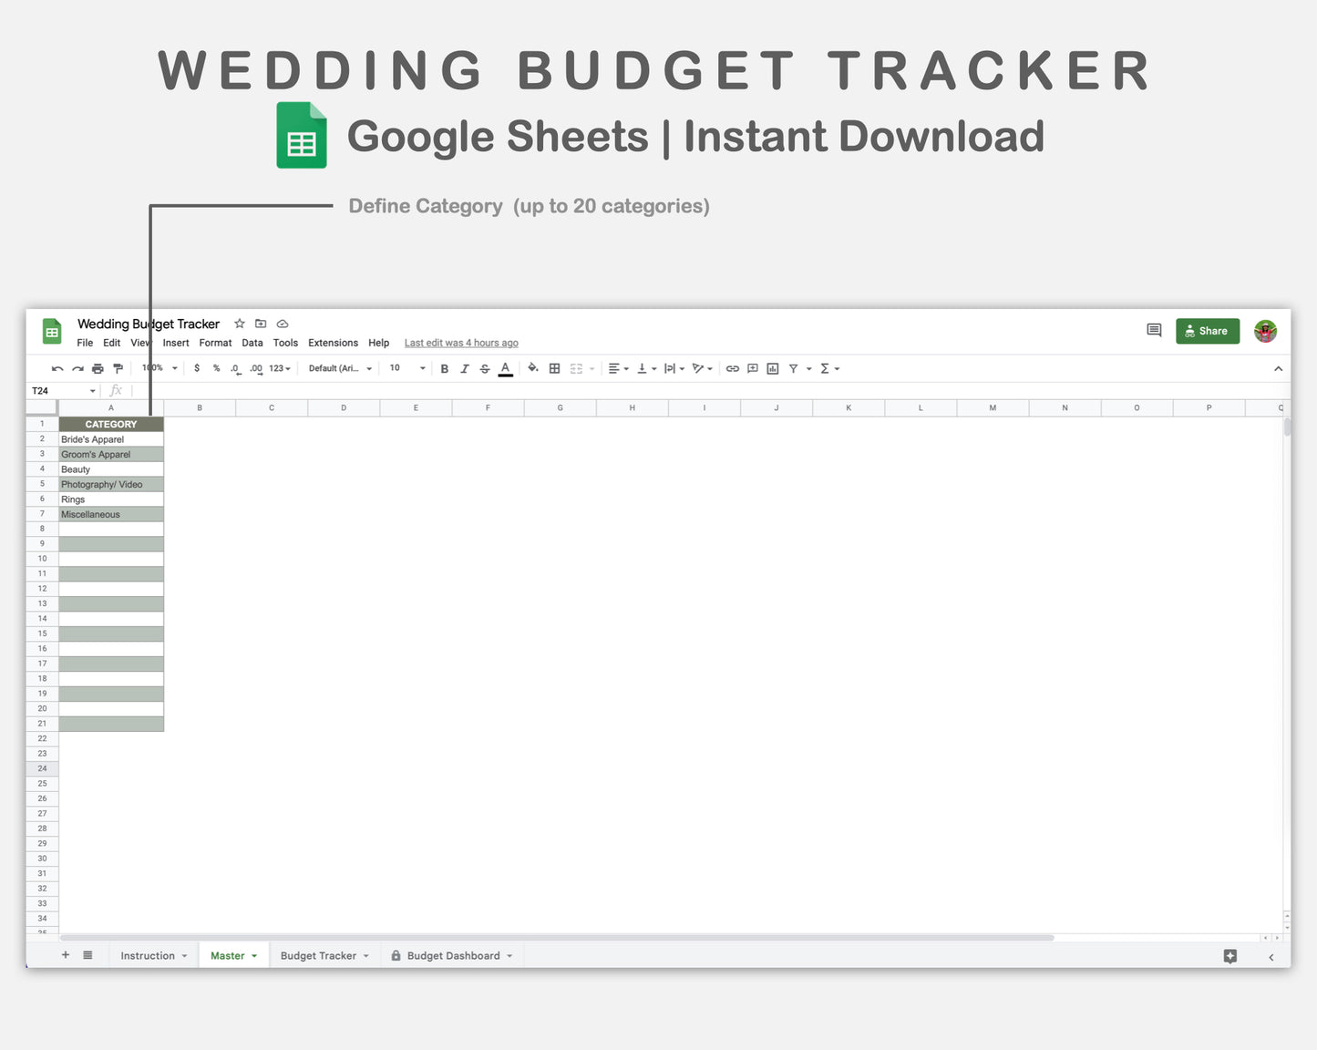Click the insert comment icon
The image size is (1317, 1050).
coord(752,368)
